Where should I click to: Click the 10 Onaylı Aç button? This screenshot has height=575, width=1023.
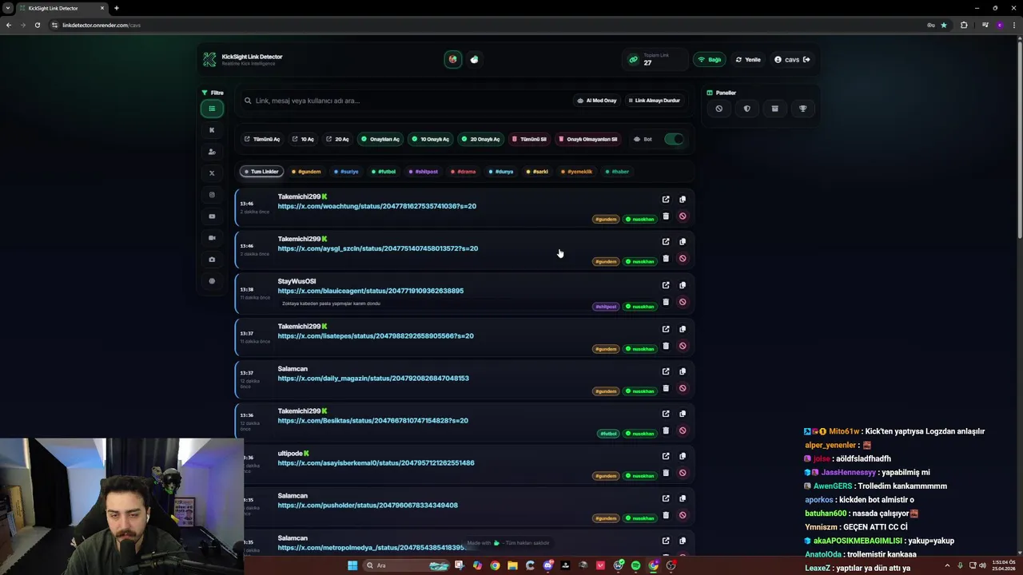[430, 139]
